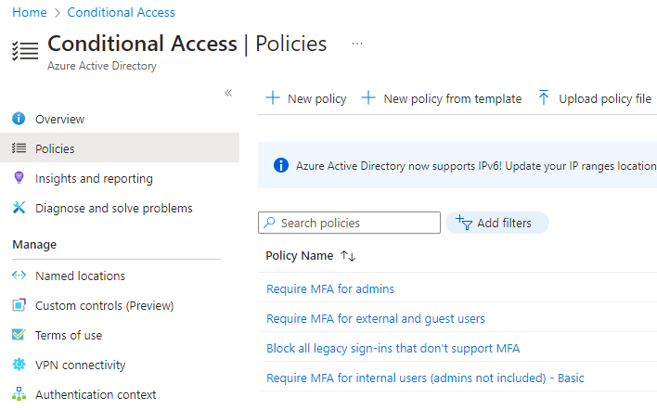
Task: Click the plus icon for template policy
Action: point(368,98)
